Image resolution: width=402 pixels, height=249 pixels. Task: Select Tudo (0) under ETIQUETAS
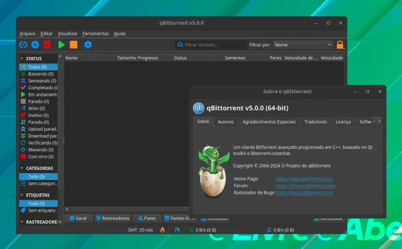38,204
